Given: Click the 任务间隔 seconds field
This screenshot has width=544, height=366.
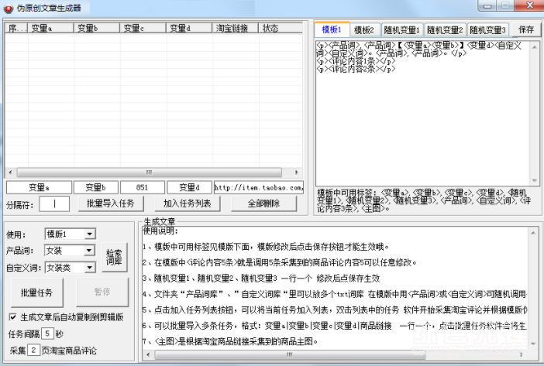Looking at the screenshot, I should pyautogui.click(x=47, y=334).
